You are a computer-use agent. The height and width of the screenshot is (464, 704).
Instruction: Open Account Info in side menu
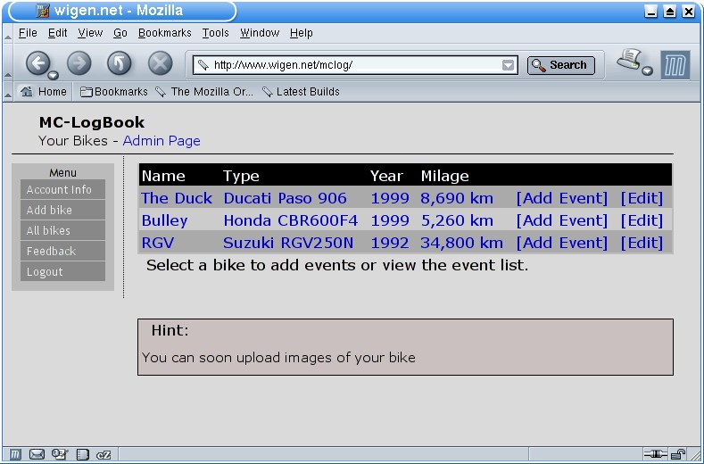[62, 189]
